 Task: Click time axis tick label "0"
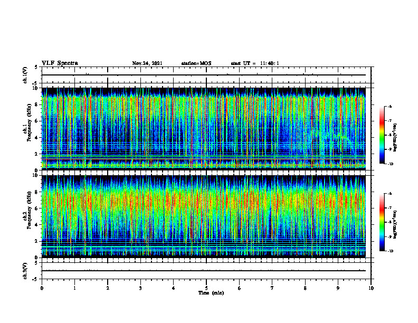click(x=42, y=288)
